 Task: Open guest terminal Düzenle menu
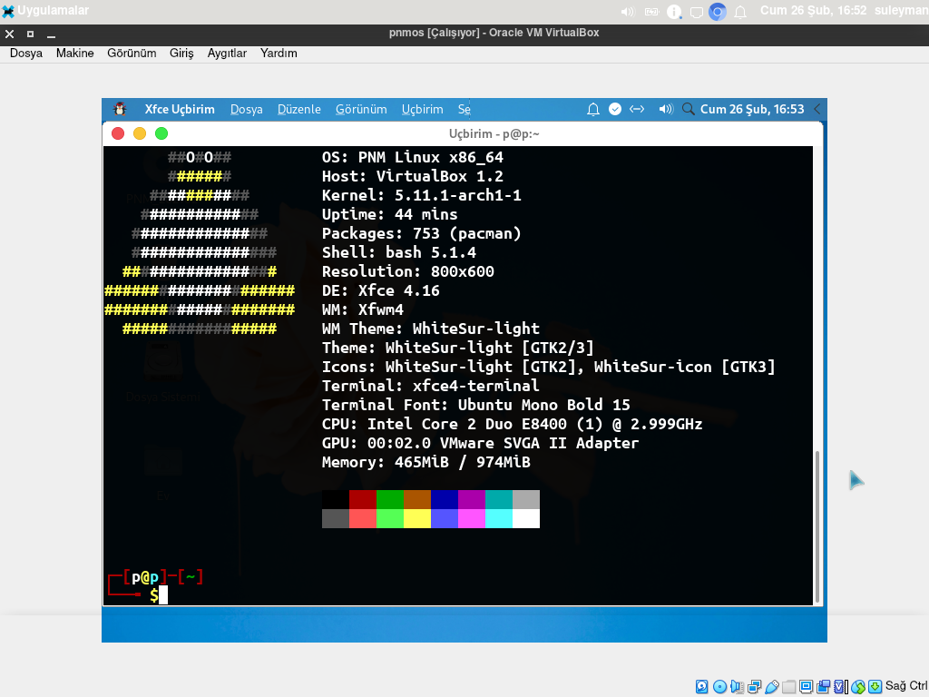[x=299, y=109]
